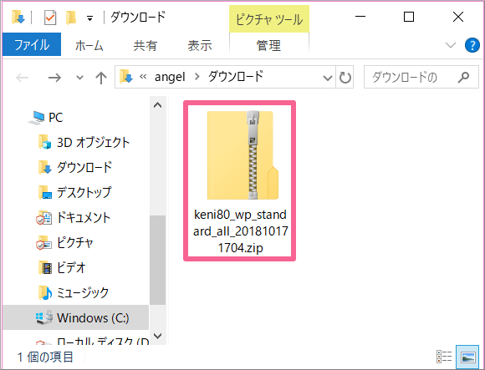Open the ファイル menu tab

32,45
